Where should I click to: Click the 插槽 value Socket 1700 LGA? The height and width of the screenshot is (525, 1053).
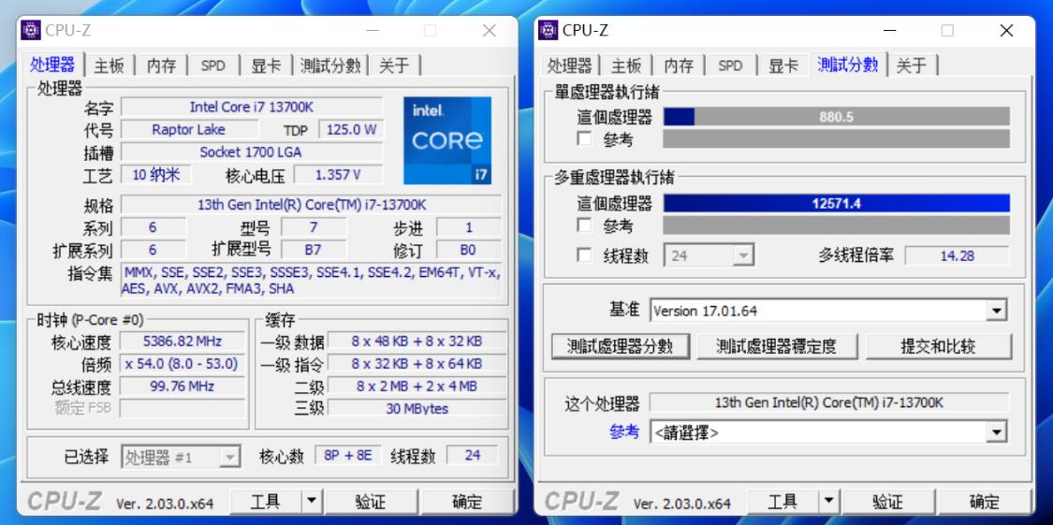tap(252, 153)
